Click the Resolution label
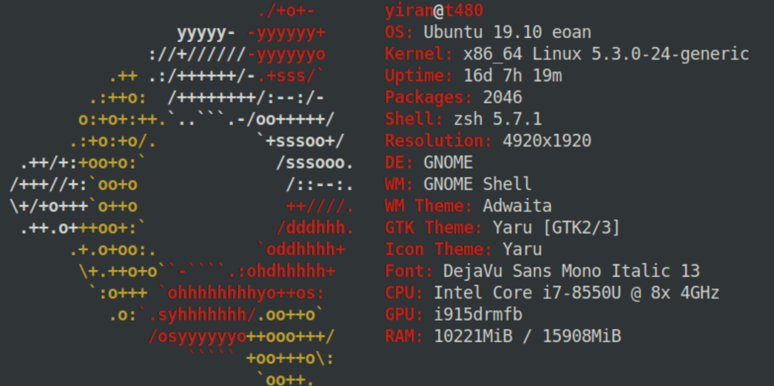Image resolution: width=774 pixels, height=386 pixels. (x=438, y=141)
